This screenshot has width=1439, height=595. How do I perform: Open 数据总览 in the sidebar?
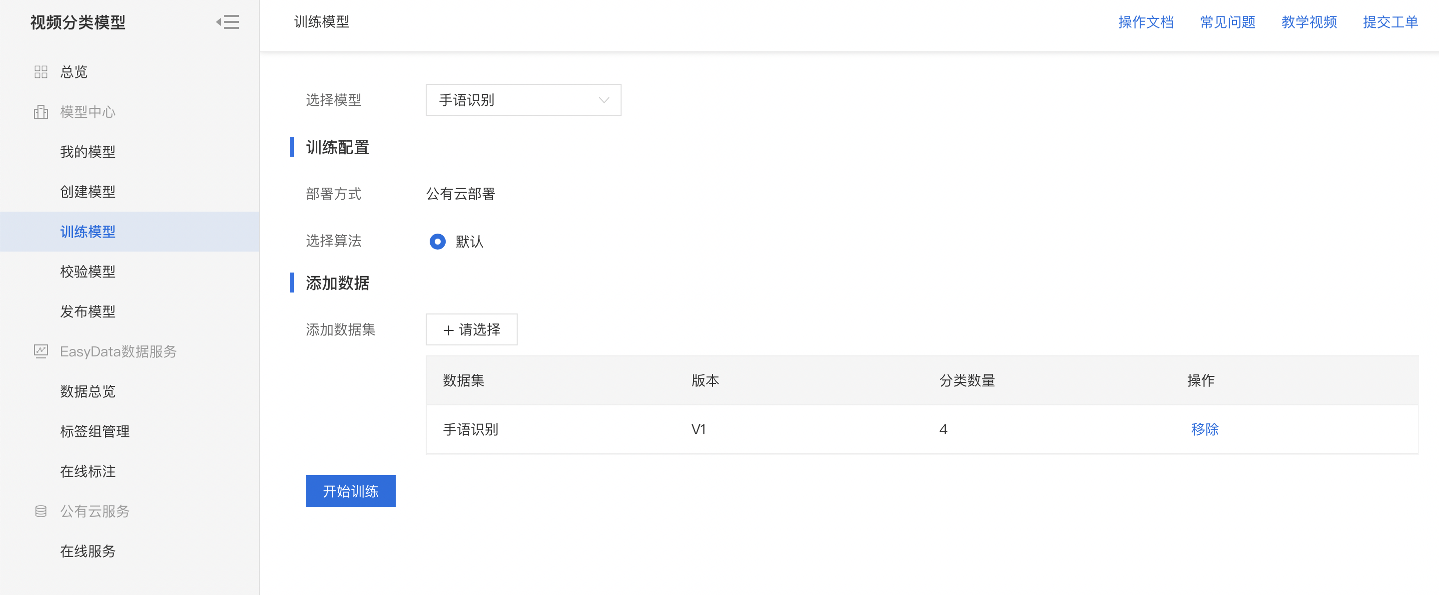coord(88,391)
